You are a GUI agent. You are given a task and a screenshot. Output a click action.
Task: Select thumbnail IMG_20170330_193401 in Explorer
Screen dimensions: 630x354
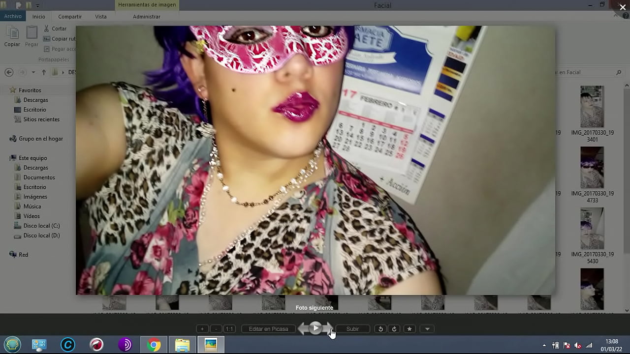[592, 114]
